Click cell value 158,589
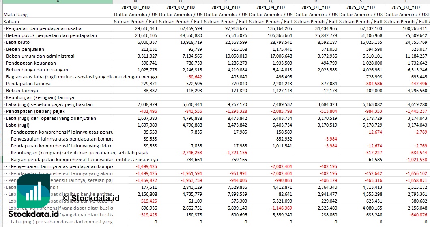Screen dimensions: 430x227 pos(284,132)
